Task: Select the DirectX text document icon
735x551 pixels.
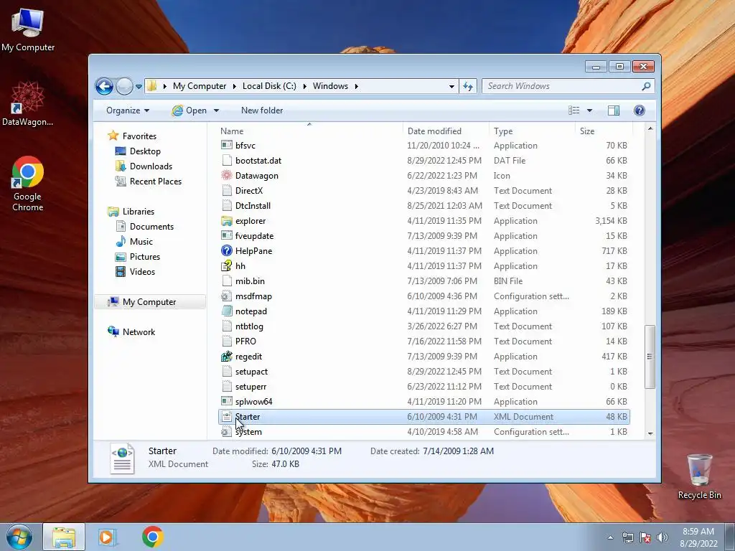Action: (226, 190)
